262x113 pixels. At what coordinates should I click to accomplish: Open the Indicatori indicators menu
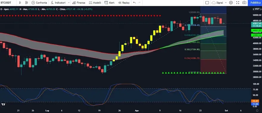click(x=58, y=3)
